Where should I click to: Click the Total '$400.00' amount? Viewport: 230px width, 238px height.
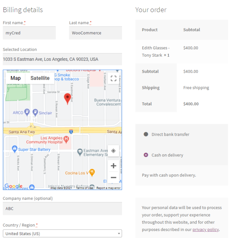click(191, 104)
